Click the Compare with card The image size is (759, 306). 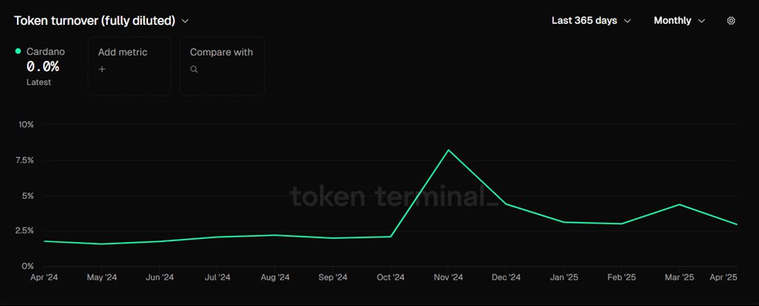pos(222,66)
